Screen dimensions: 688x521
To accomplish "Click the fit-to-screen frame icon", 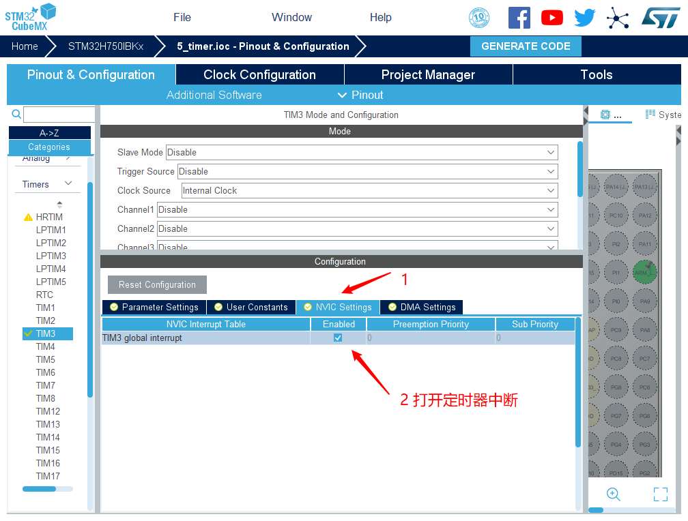I will coord(660,494).
